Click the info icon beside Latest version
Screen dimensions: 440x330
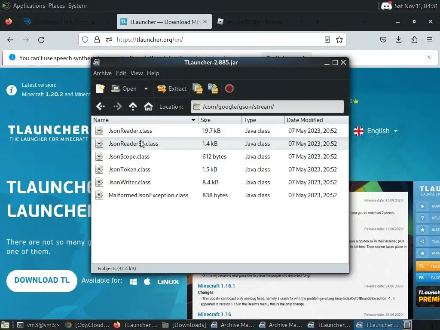click(x=12, y=90)
